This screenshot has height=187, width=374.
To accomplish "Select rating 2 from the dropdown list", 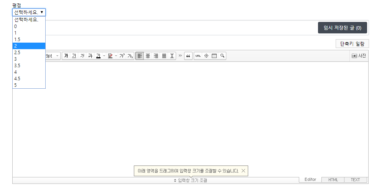I will pos(29,46).
